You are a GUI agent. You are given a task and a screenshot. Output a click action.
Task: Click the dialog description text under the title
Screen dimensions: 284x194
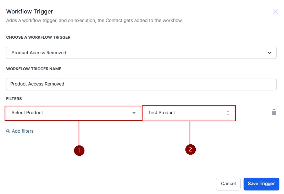click(x=94, y=21)
